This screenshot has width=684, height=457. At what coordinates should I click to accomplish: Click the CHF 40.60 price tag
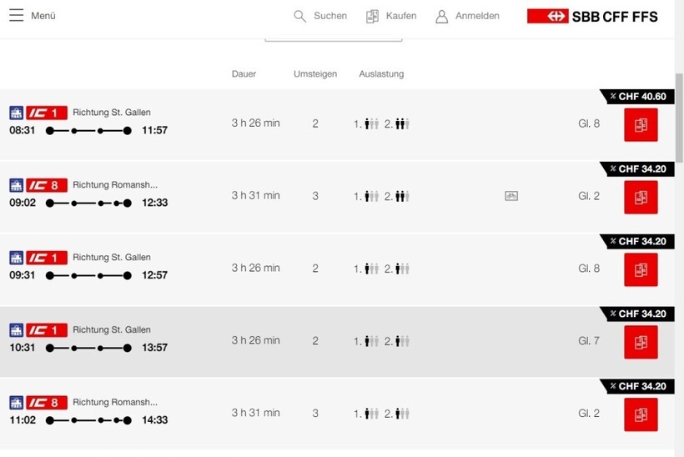[638, 97]
